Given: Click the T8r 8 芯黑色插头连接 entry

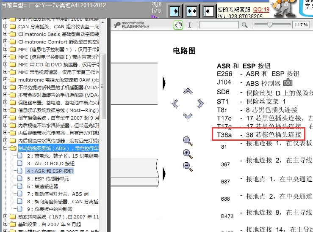Looking at the screenshot, I should [x=257, y=110].
